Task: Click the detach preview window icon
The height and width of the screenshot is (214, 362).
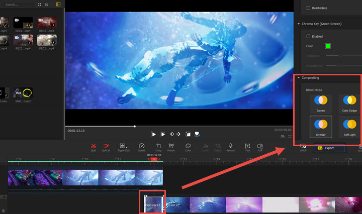Action: click(283, 137)
